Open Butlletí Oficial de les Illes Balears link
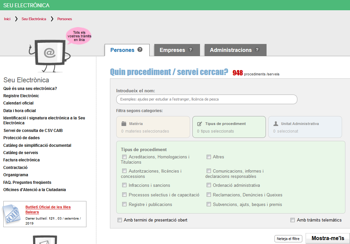The height and width of the screenshot is (244, 350). point(48,210)
